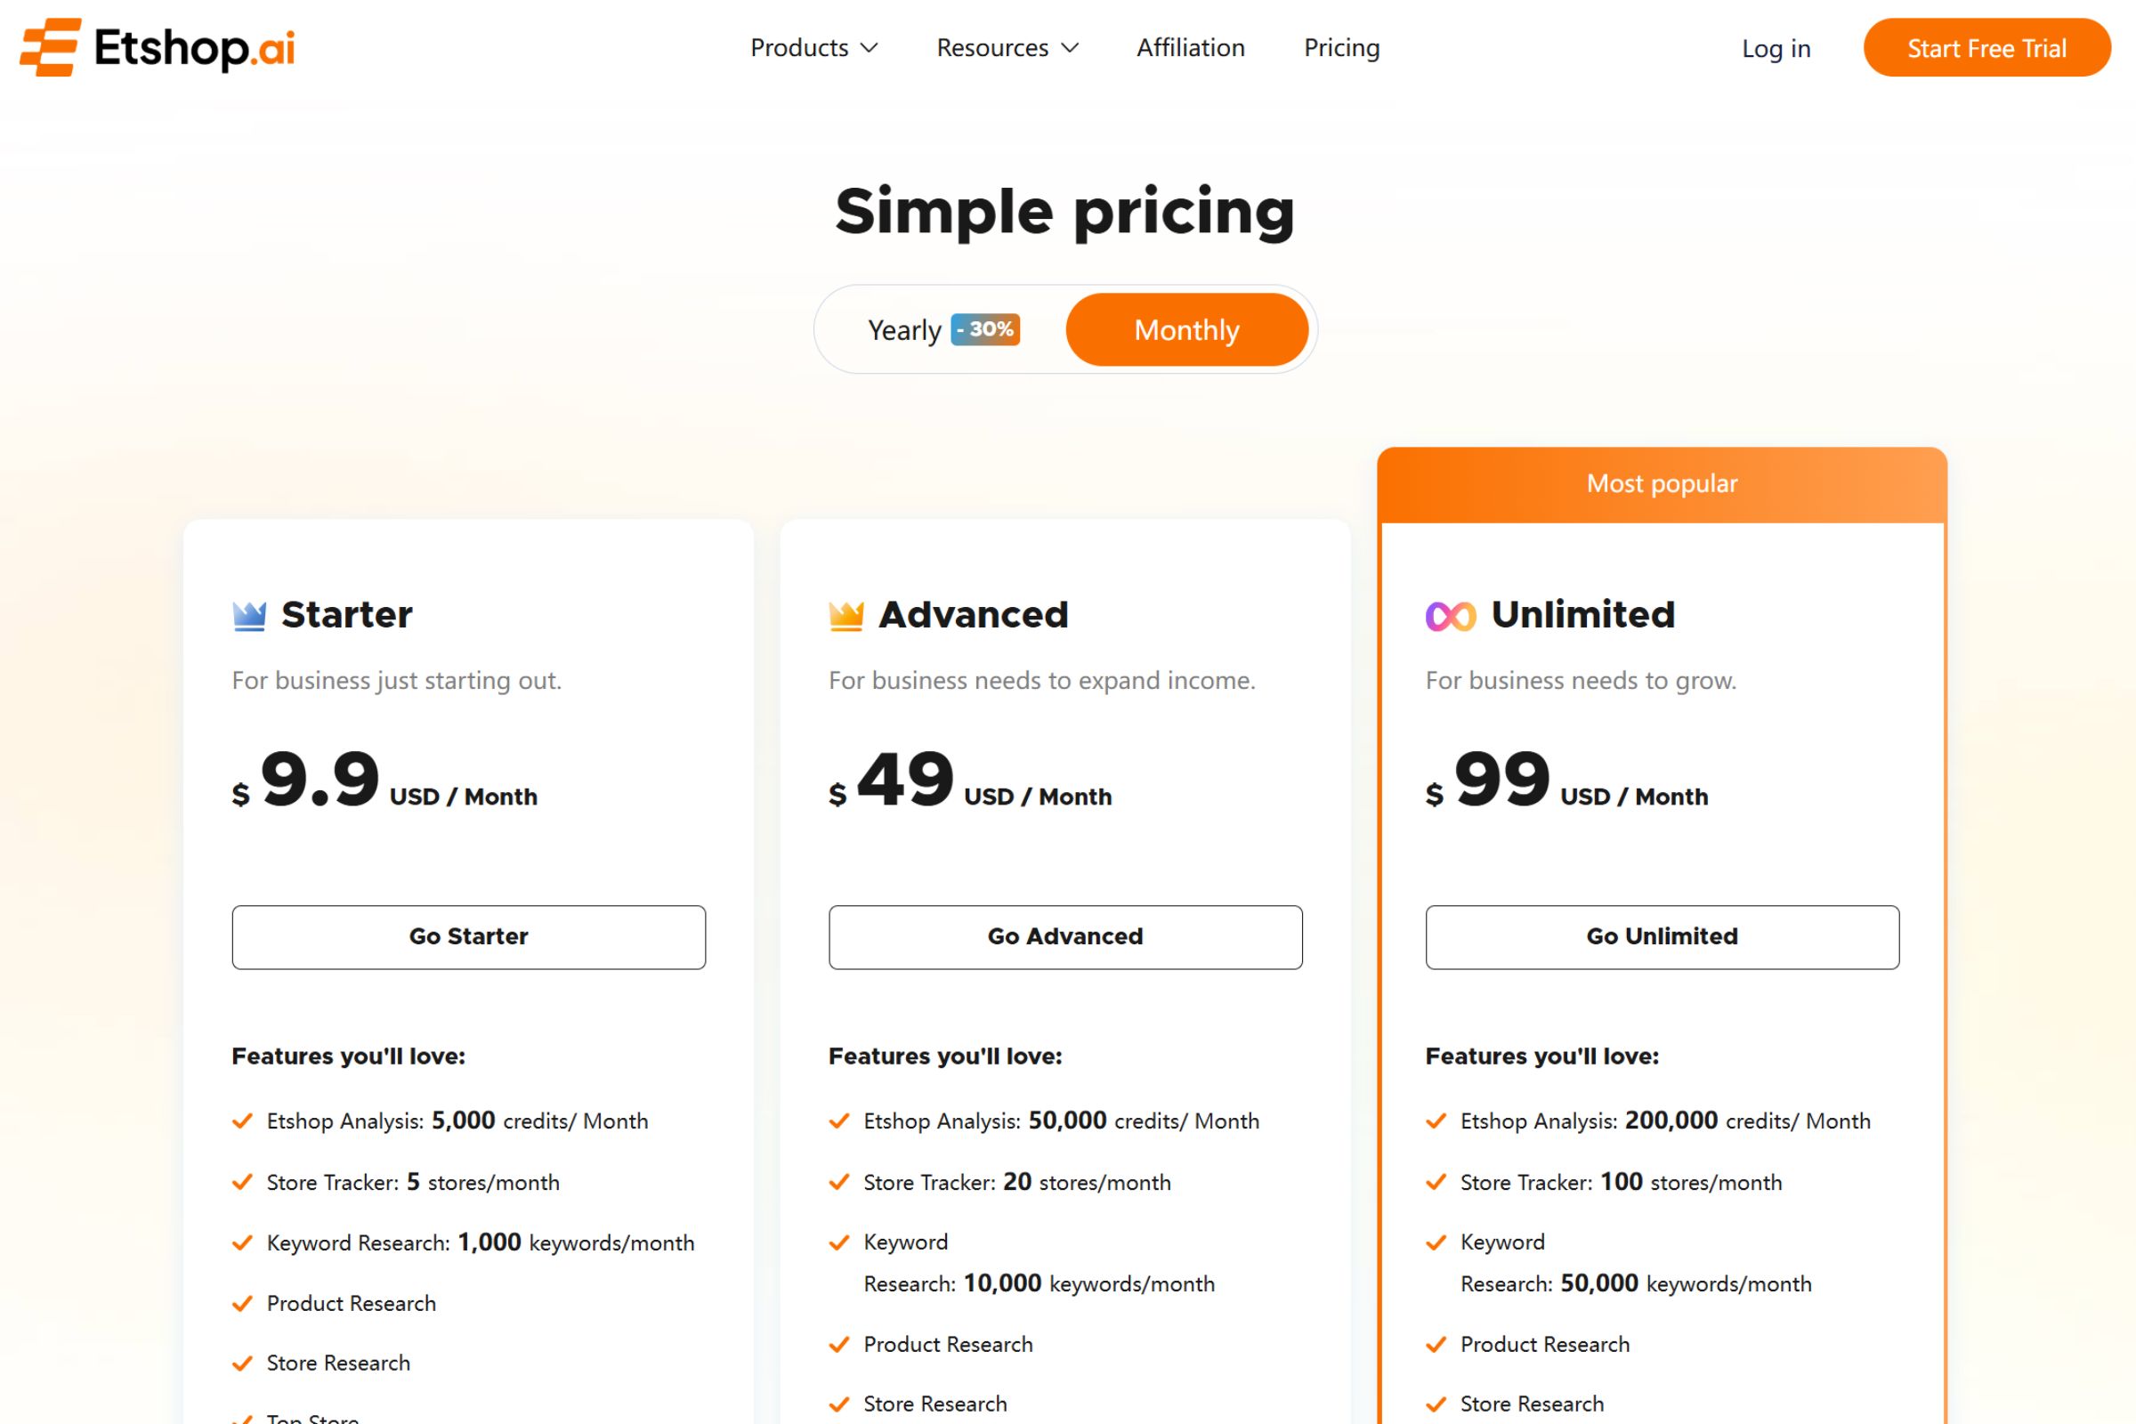The height and width of the screenshot is (1424, 2136).
Task: Click the -30% discount badge
Action: (985, 328)
